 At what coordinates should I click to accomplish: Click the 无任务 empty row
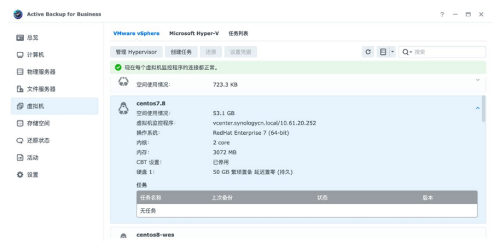pos(307,210)
